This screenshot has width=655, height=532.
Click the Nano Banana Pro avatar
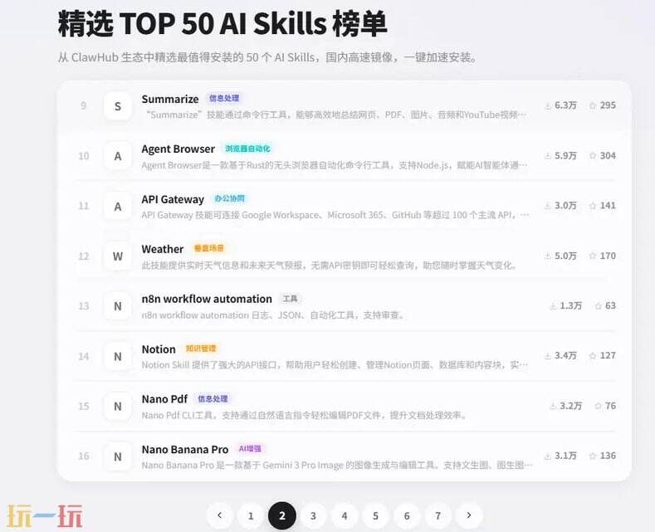pos(118,456)
